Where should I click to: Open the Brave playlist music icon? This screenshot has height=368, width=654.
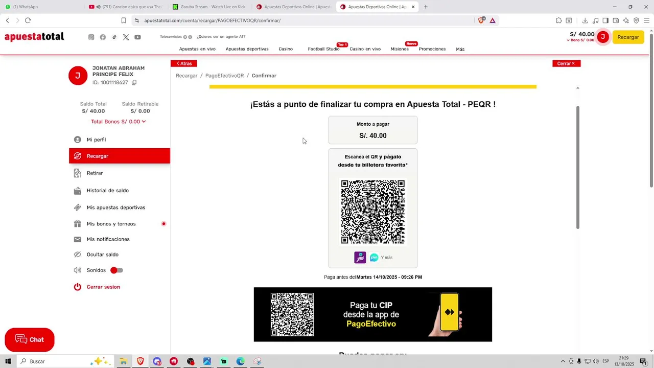(x=595, y=20)
